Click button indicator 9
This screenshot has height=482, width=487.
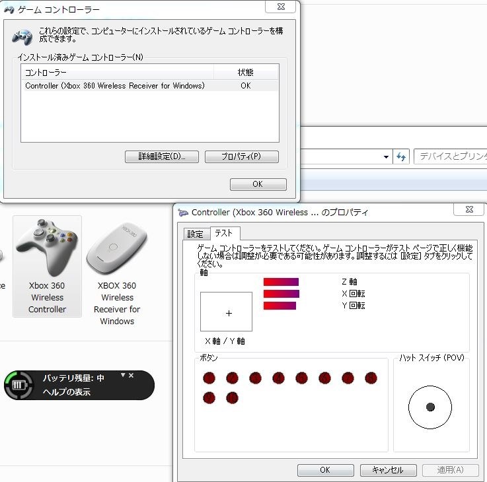209,398
